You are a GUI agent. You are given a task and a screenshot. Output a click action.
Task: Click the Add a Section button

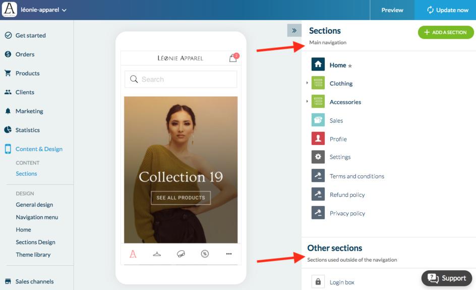point(446,32)
